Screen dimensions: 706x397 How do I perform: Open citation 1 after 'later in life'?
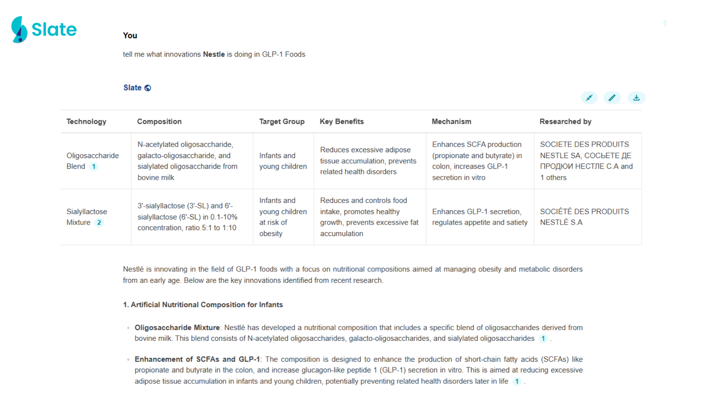point(517,382)
